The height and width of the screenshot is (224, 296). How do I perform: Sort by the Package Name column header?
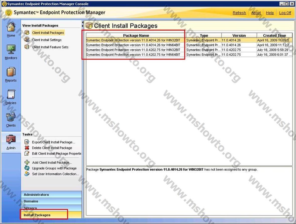click(136, 35)
